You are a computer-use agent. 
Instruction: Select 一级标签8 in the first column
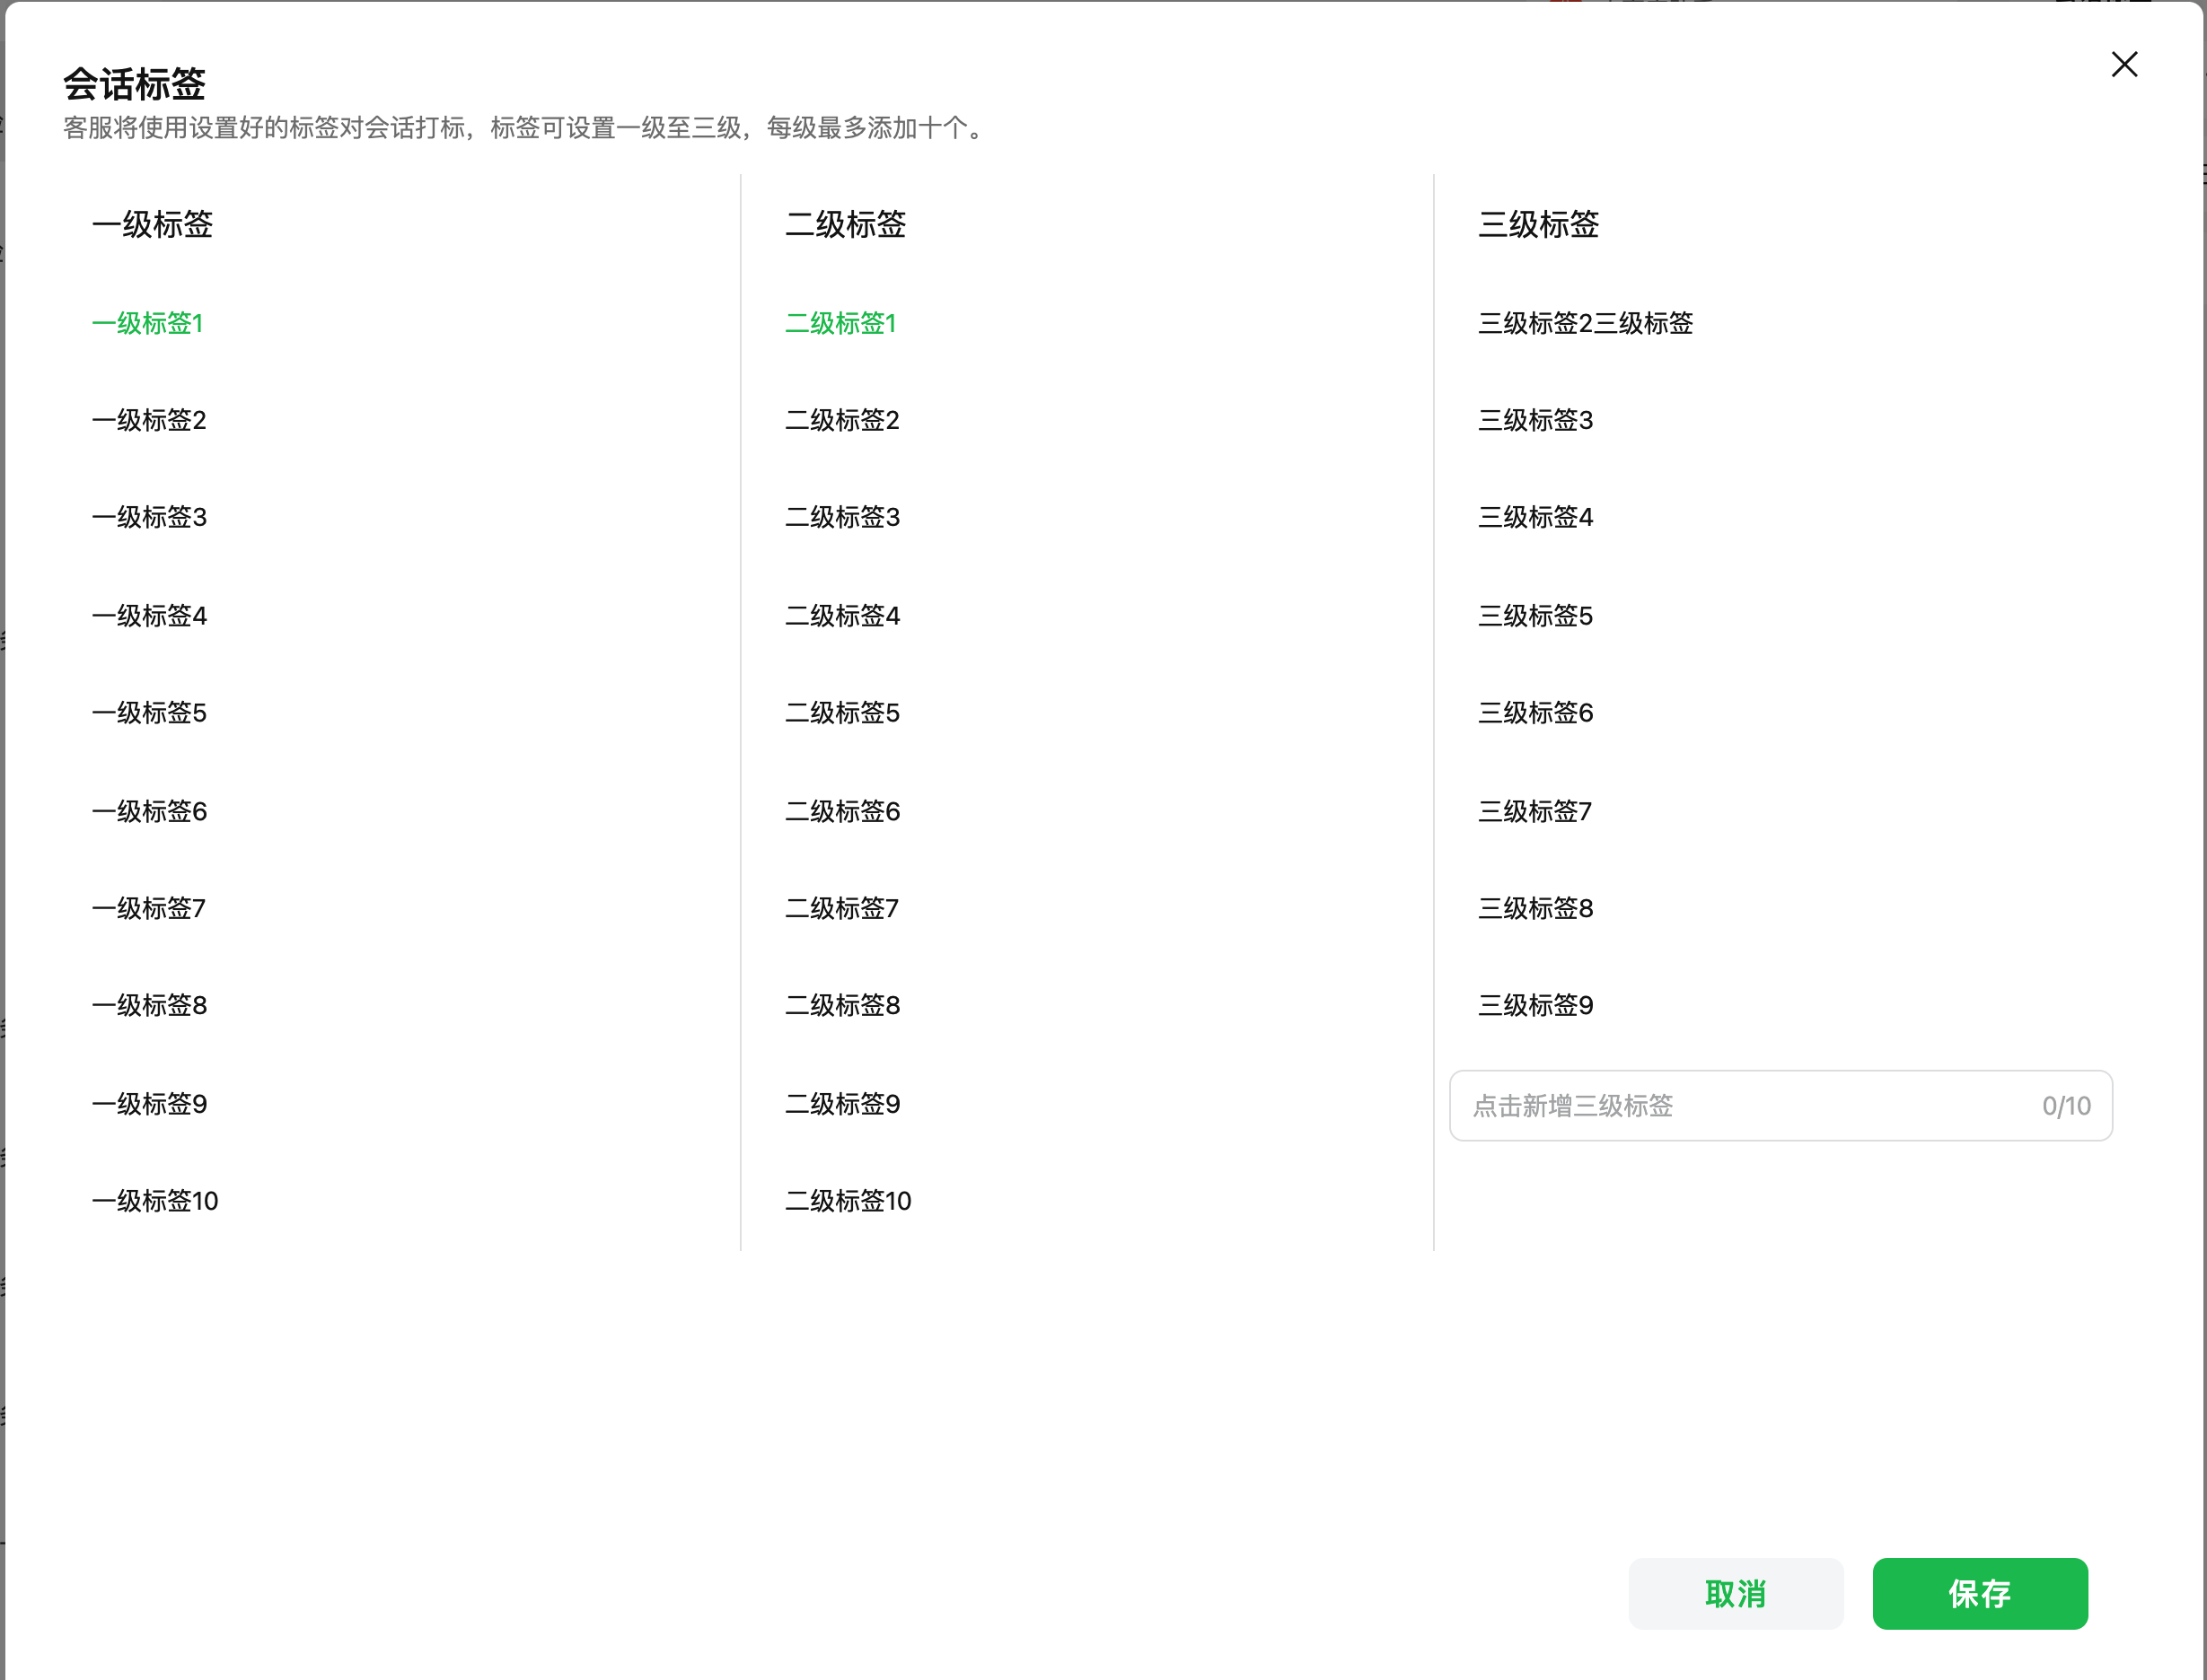point(149,1005)
